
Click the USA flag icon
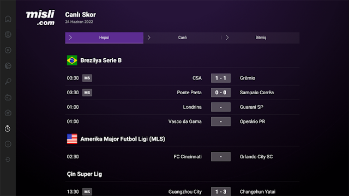(x=72, y=139)
